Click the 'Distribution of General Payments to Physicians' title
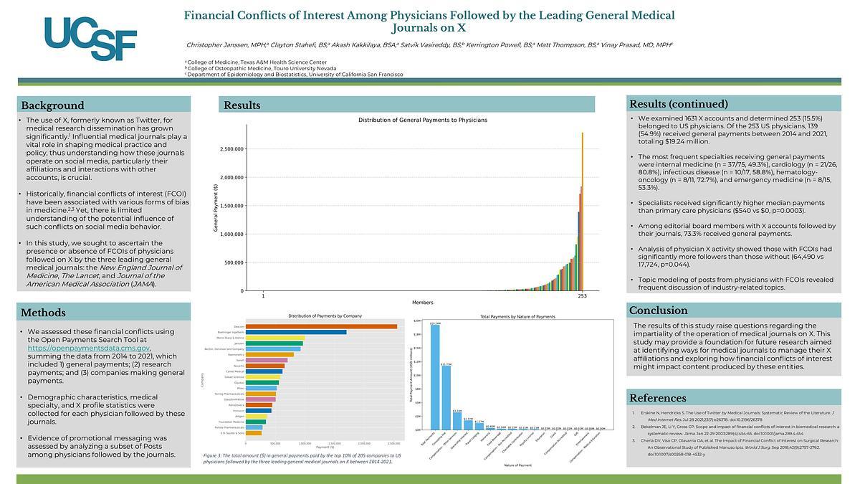The height and width of the screenshot is (484, 860). coord(422,120)
